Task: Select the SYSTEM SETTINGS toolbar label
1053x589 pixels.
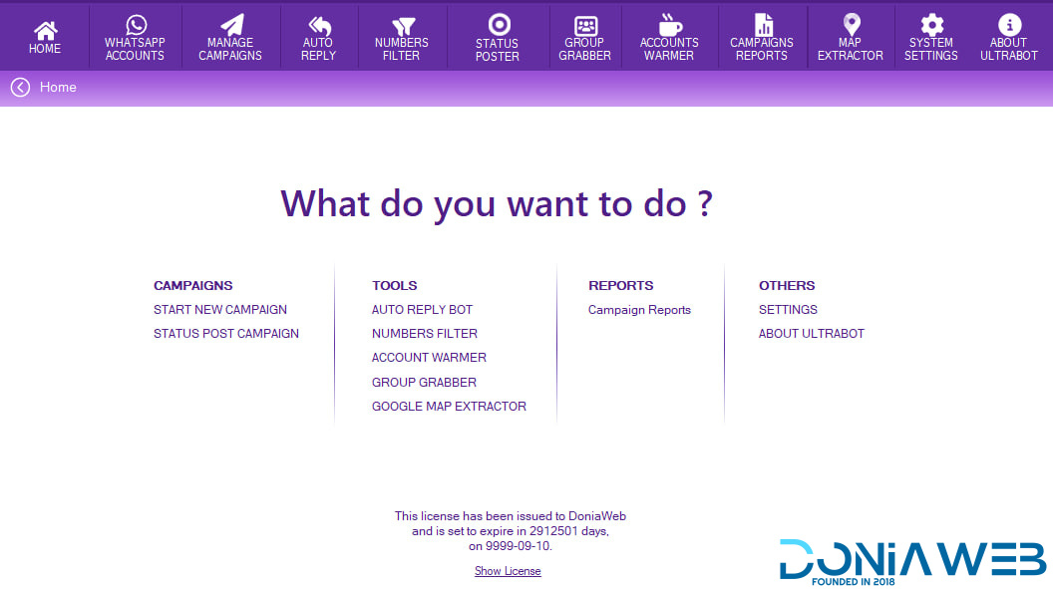Action: tap(930, 49)
